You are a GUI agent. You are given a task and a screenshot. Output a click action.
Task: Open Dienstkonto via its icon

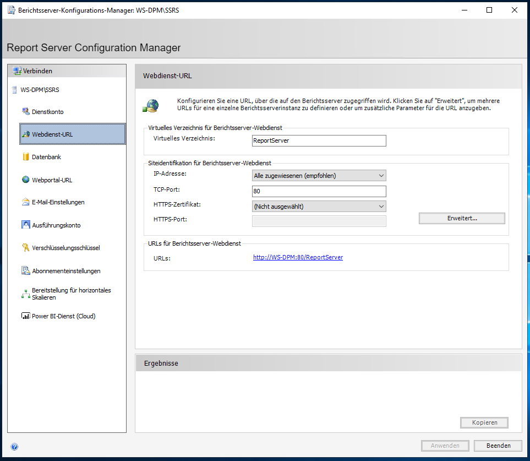point(26,111)
